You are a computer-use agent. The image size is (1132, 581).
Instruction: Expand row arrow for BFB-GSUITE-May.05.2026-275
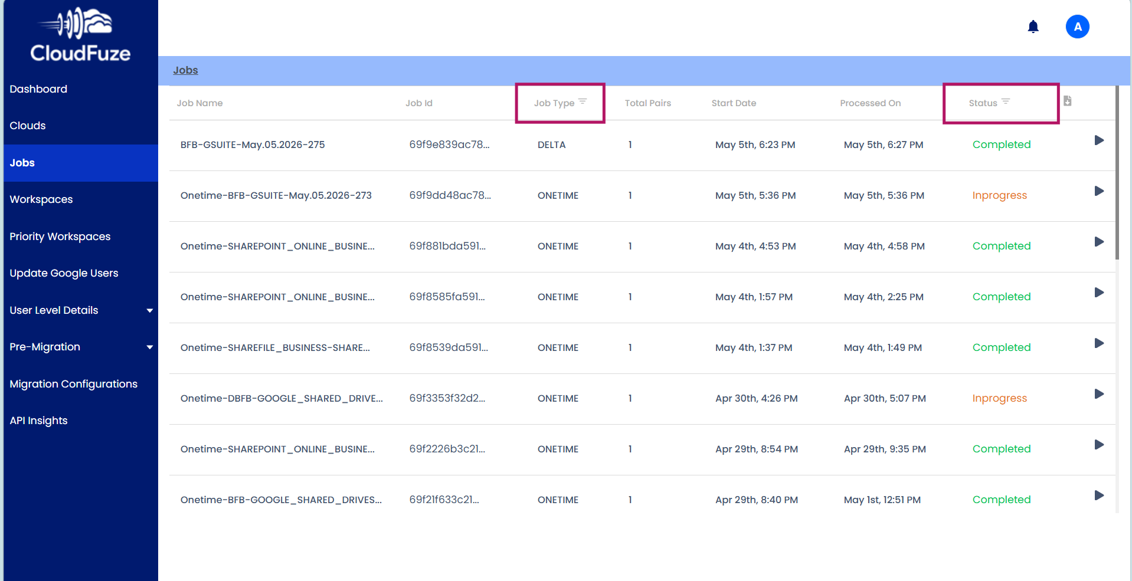pyautogui.click(x=1099, y=140)
